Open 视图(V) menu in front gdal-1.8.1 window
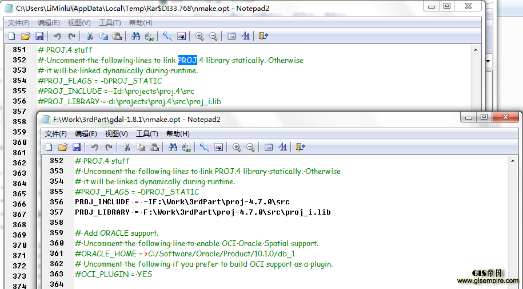The image size is (523, 289). click(x=116, y=134)
